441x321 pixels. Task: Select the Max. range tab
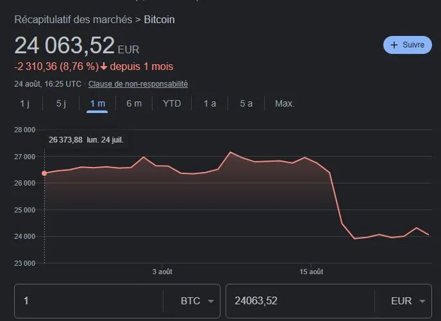pos(285,103)
